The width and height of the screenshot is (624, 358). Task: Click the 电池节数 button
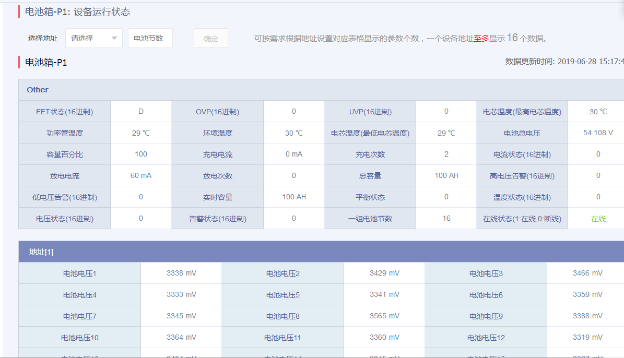click(x=150, y=38)
